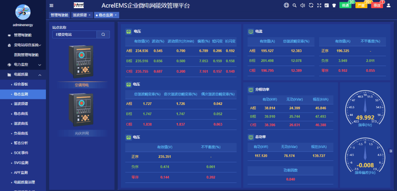The image size is (397, 191).
Task: Click the harmonic distortion 电压 panel icon
Action: pyautogui.click(x=129, y=84)
